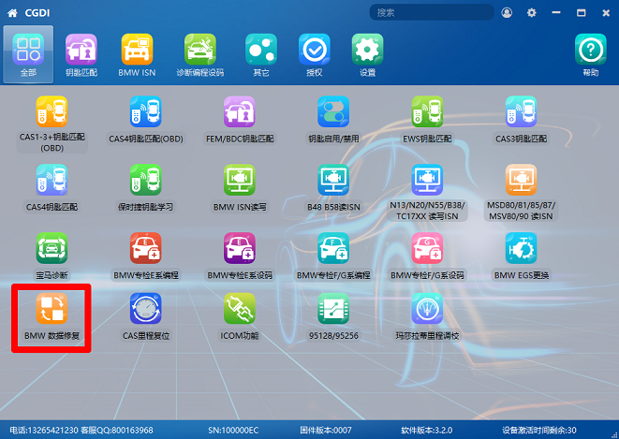
Task: Open CAS4钥匙匹配(OBD) module
Action: click(x=146, y=120)
